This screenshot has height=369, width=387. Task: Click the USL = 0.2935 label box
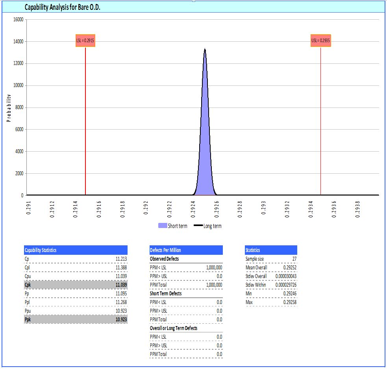[x=320, y=41]
